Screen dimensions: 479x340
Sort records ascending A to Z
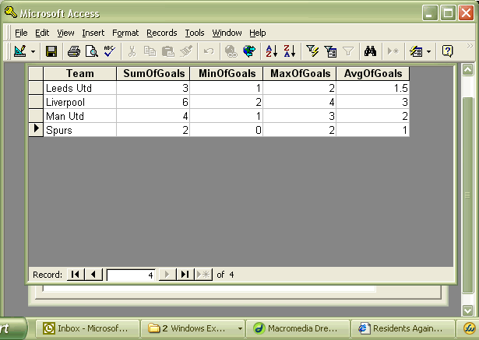point(272,51)
